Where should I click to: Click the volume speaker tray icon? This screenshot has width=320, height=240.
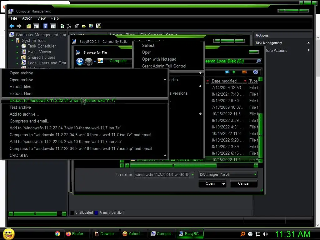(265, 234)
